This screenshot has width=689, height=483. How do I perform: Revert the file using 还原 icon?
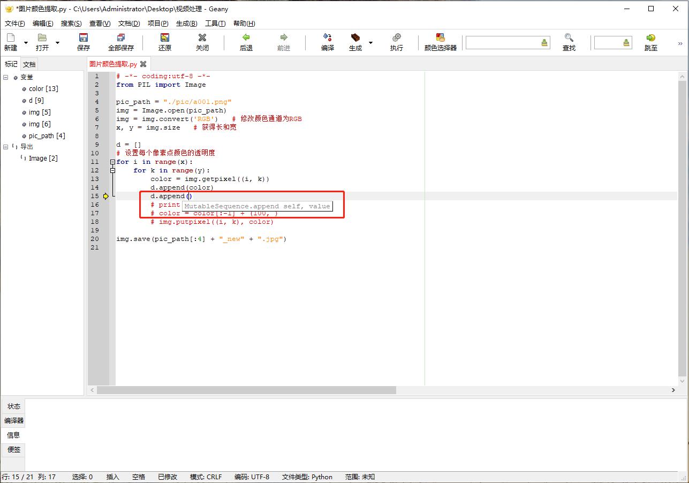click(x=165, y=37)
